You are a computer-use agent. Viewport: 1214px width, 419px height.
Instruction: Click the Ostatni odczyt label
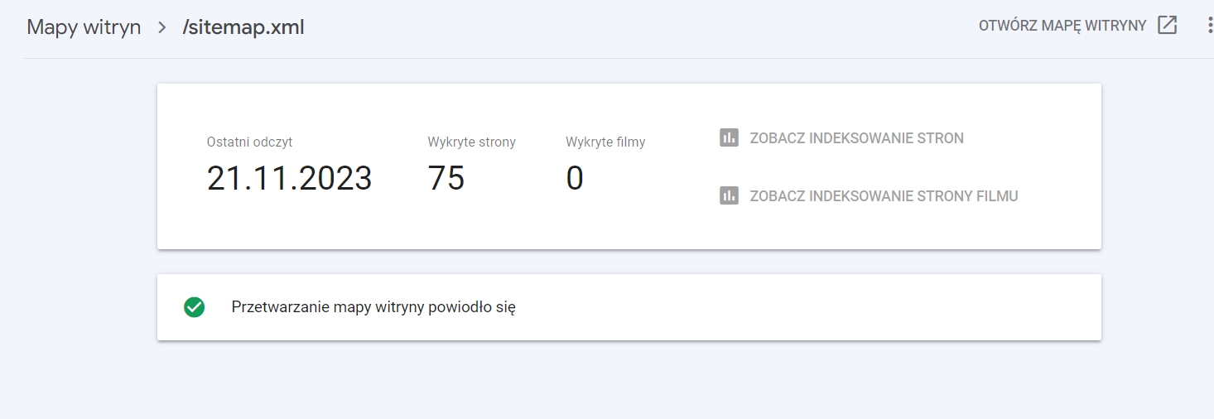(x=249, y=142)
